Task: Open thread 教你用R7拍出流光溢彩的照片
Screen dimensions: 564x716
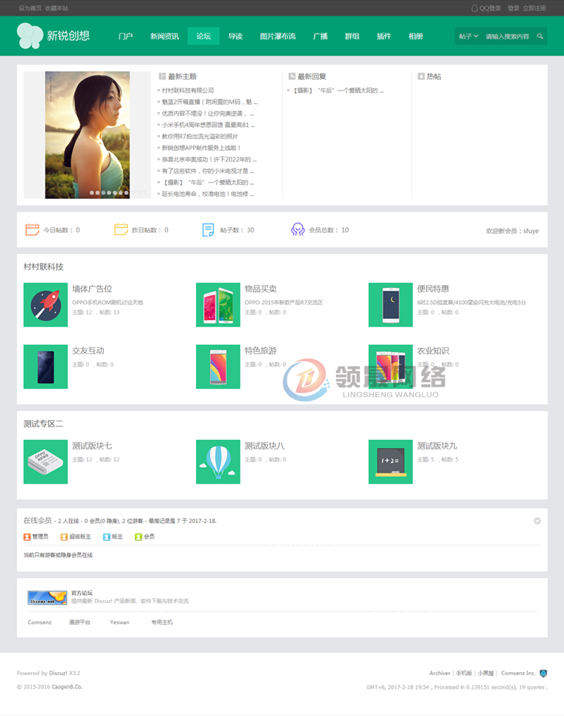Action: 200,137
